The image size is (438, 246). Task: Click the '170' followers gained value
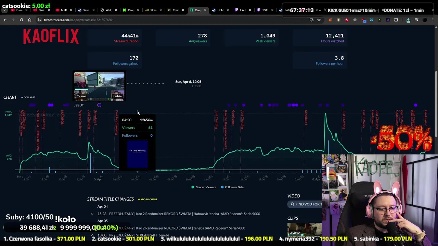click(x=134, y=58)
